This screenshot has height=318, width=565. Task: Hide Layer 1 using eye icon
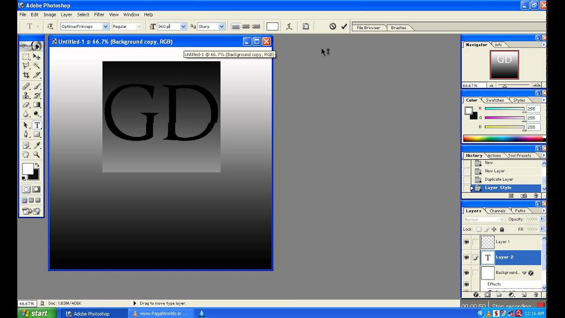tap(466, 242)
